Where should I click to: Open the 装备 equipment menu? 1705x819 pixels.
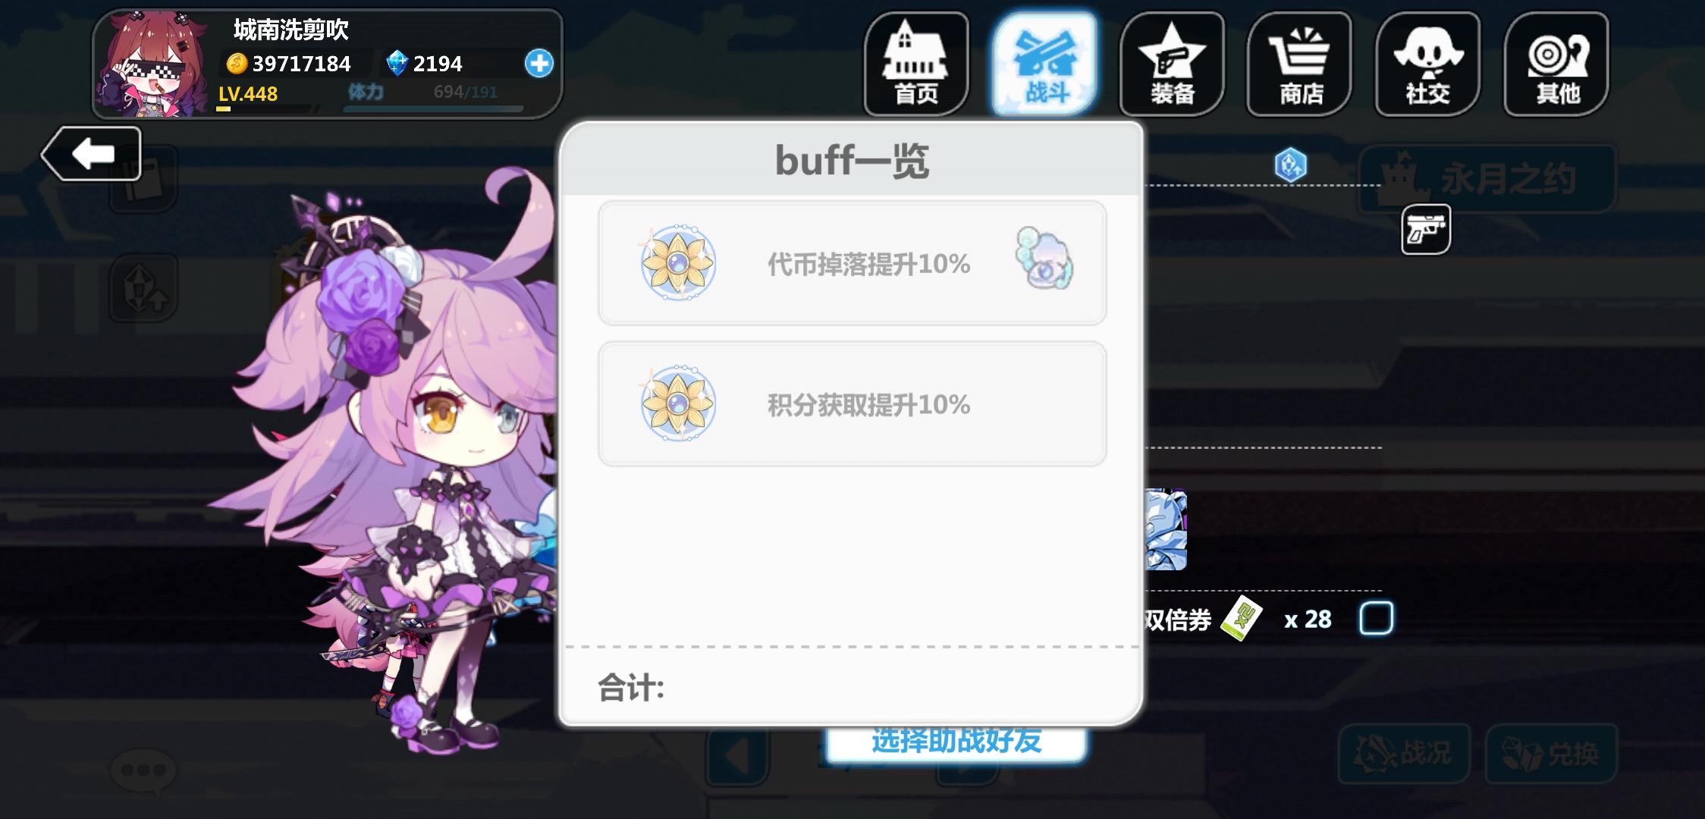(x=1172, y=64)
